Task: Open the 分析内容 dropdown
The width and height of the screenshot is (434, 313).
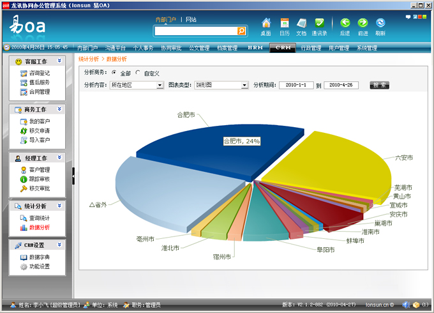Action: [x=137, y=85]
